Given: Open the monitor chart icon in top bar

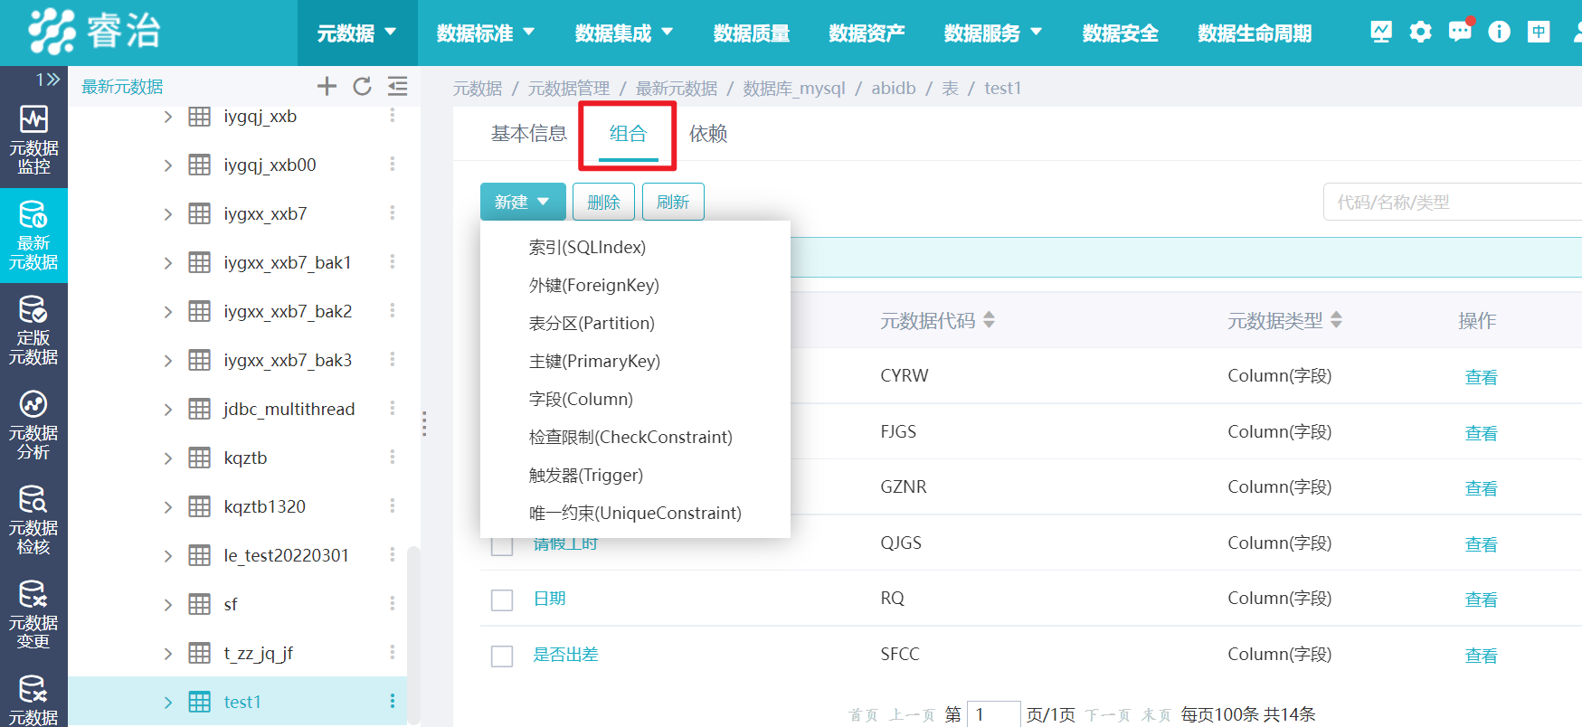Looking at the screenshot, I should pyautogui.click(x=1381, y=32).
